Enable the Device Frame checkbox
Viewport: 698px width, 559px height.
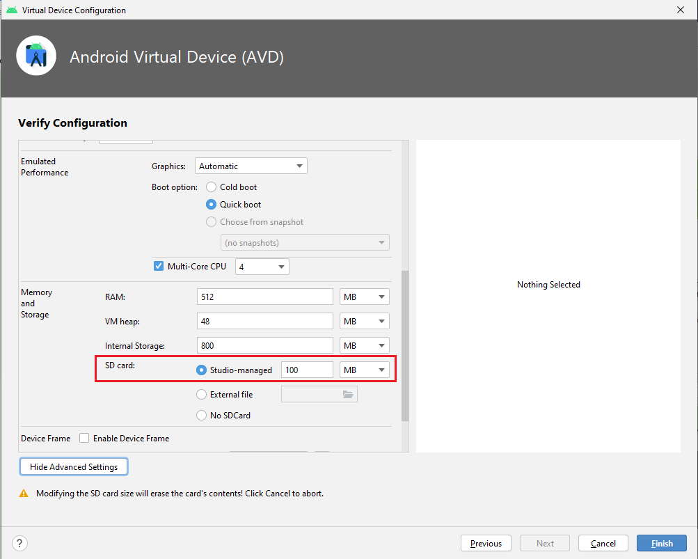point(84,439)
